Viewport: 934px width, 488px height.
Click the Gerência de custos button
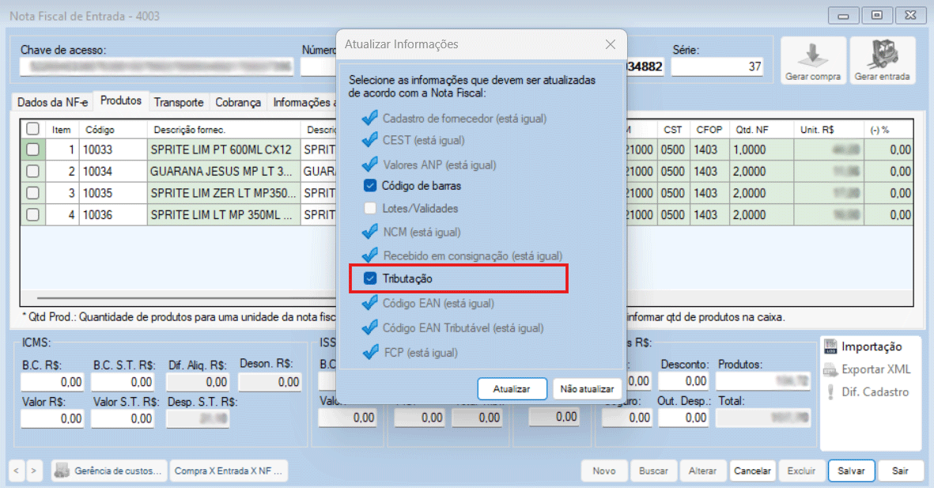point(109,471)
